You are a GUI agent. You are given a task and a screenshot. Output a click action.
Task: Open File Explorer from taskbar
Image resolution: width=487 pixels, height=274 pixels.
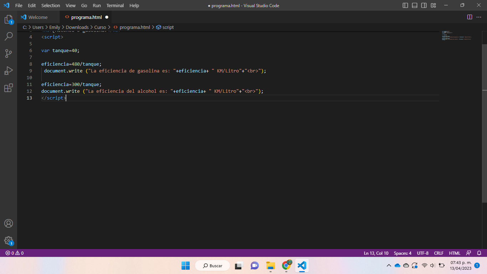tap(271, 265)
